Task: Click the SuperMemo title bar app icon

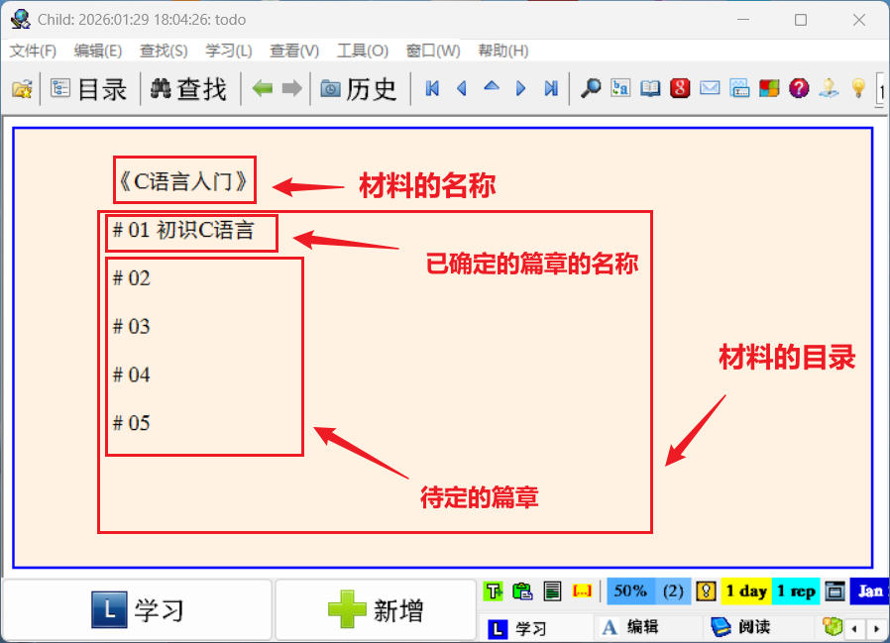Action: [21, 19]
